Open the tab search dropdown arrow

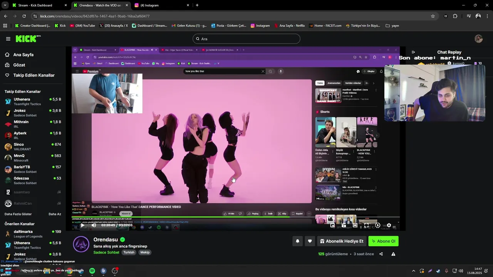5,5
